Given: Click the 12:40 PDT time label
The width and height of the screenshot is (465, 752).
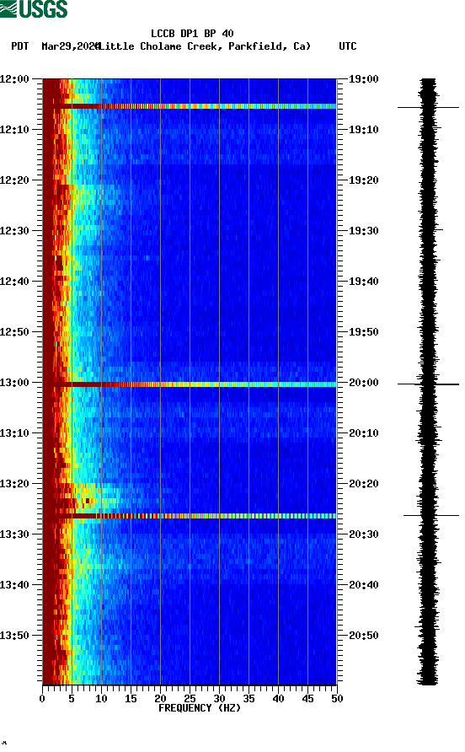Looking at the screenshot, I should (15, 282).
